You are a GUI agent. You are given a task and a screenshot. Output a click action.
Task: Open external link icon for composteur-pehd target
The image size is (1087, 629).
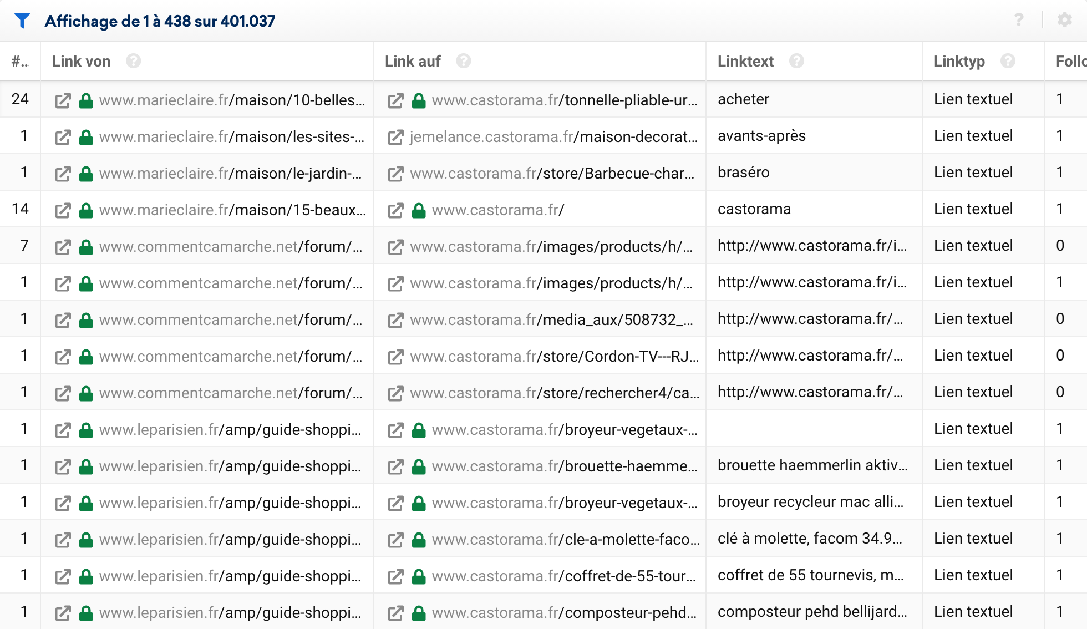tap(395, 613)
